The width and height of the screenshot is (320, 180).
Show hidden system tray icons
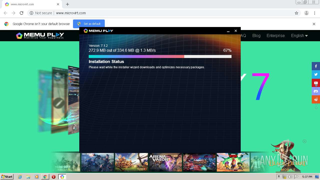click(x=279, y=177)
